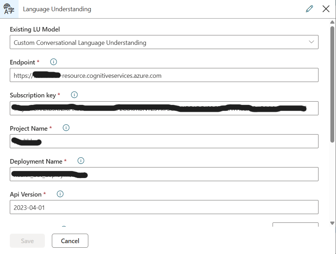The width and height of the screenshot is (336, 254).
Task: Open the edit pencil in the dialog header
Action: click(x=309, y=8)
